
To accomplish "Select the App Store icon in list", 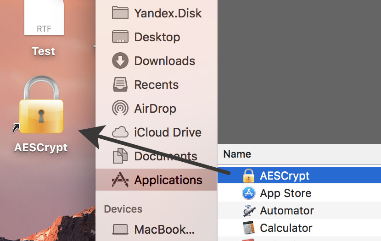I will (248, 193).
